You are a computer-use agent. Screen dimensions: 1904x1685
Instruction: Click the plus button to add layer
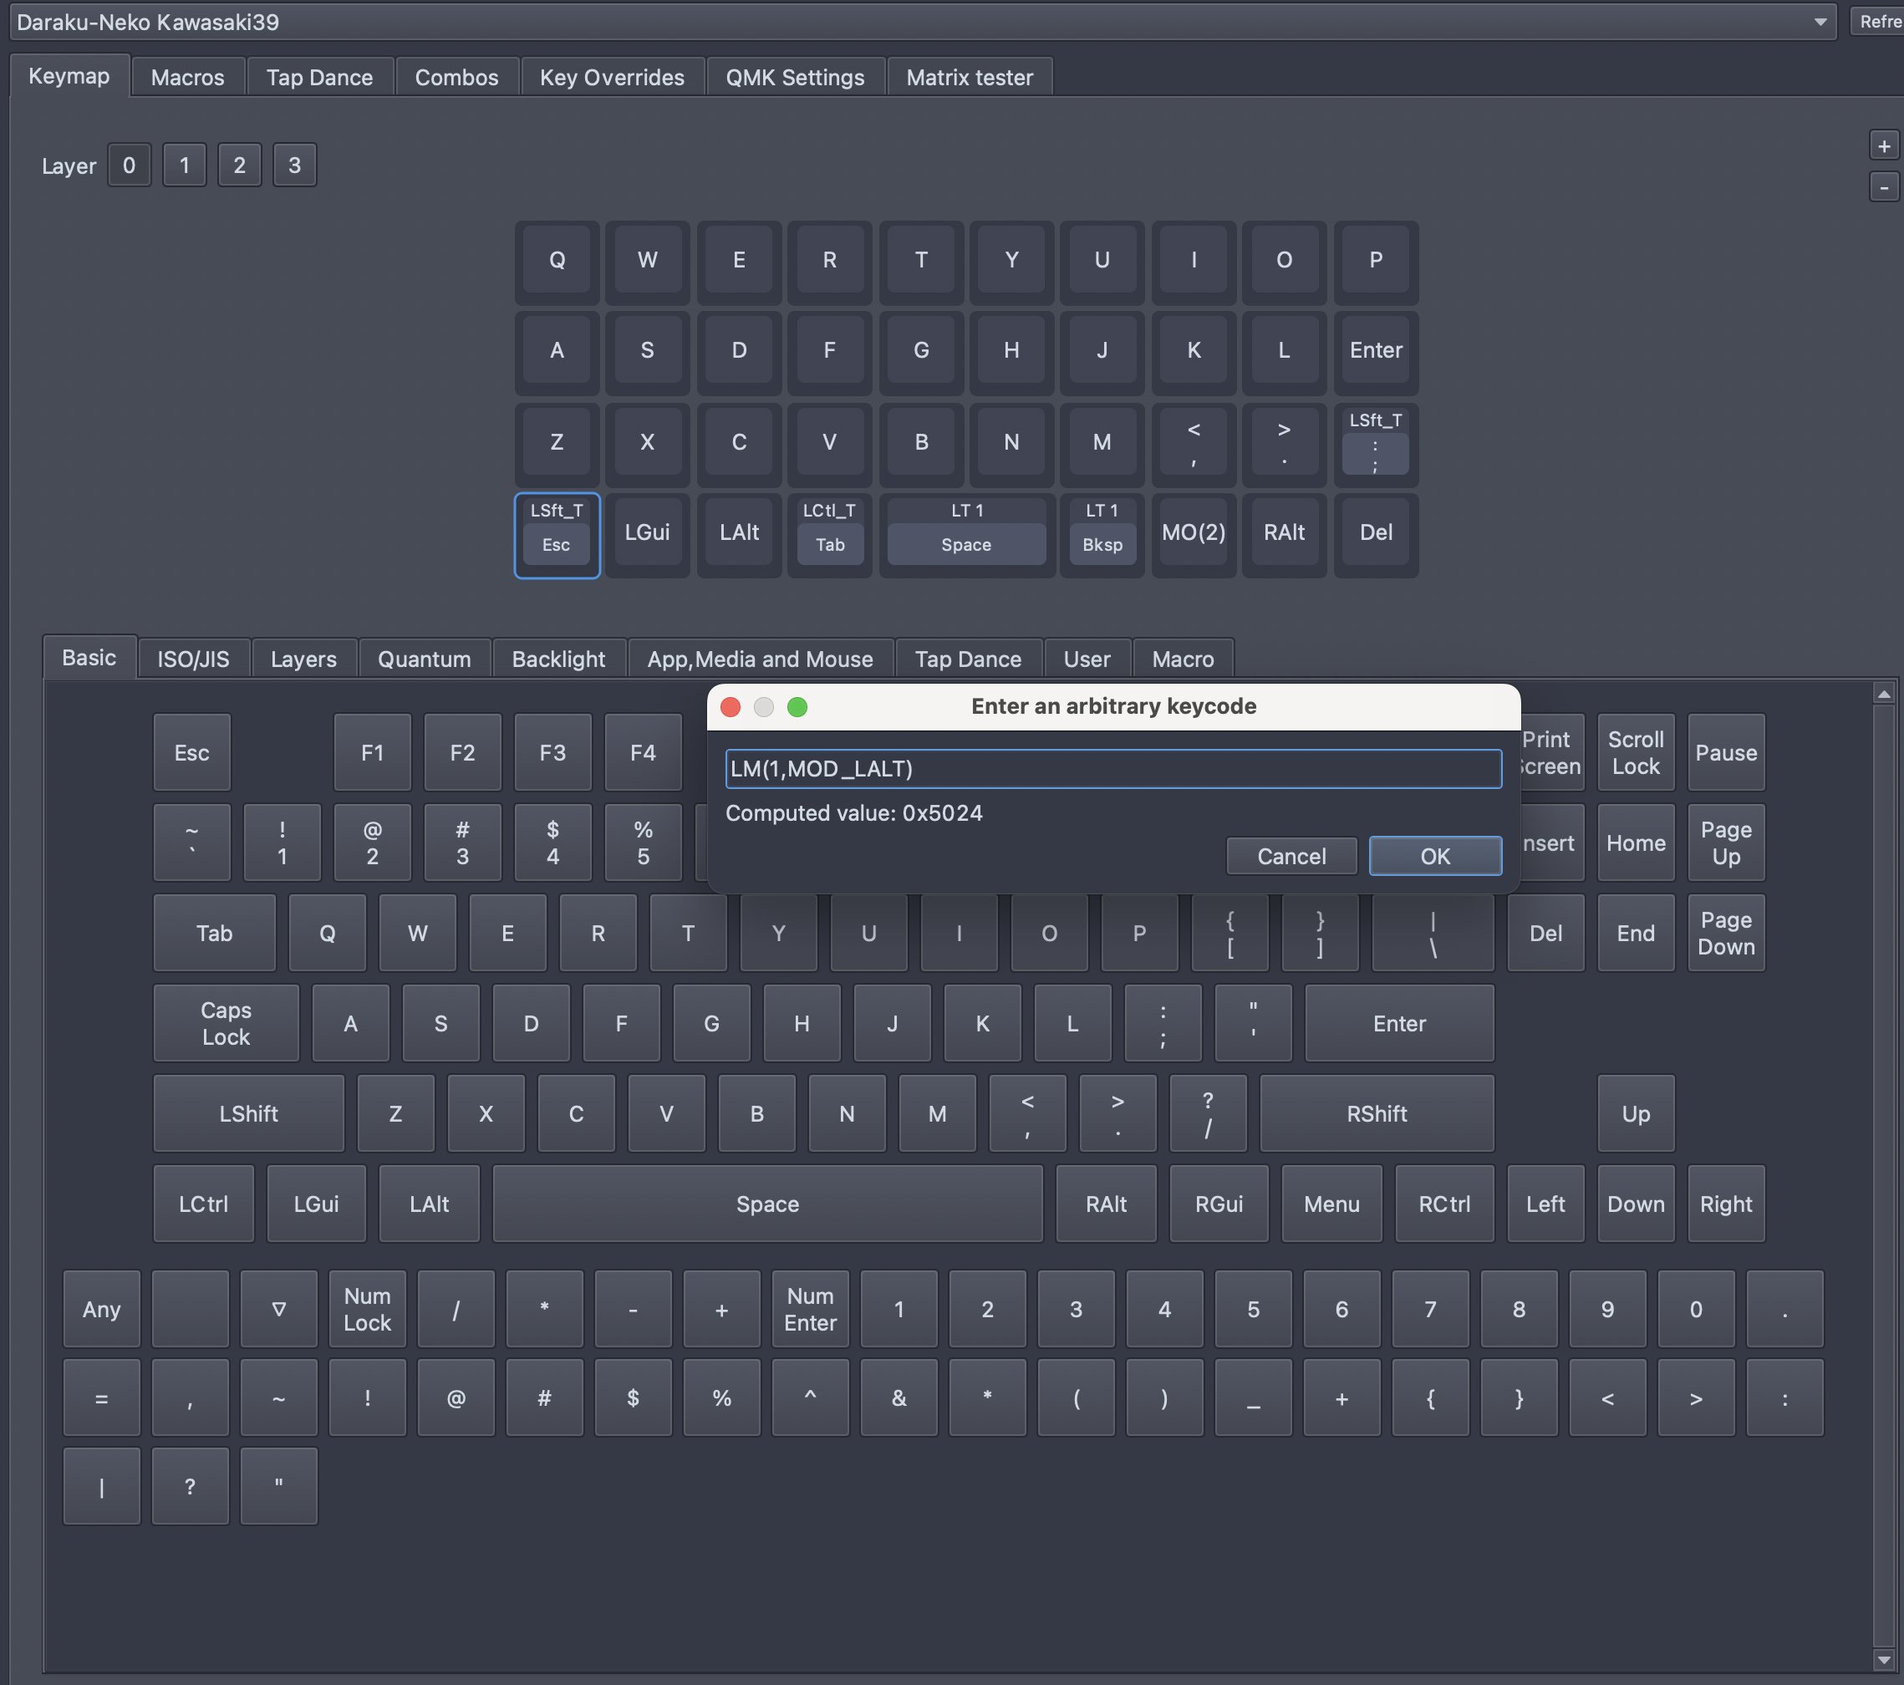pos(1883,146)
